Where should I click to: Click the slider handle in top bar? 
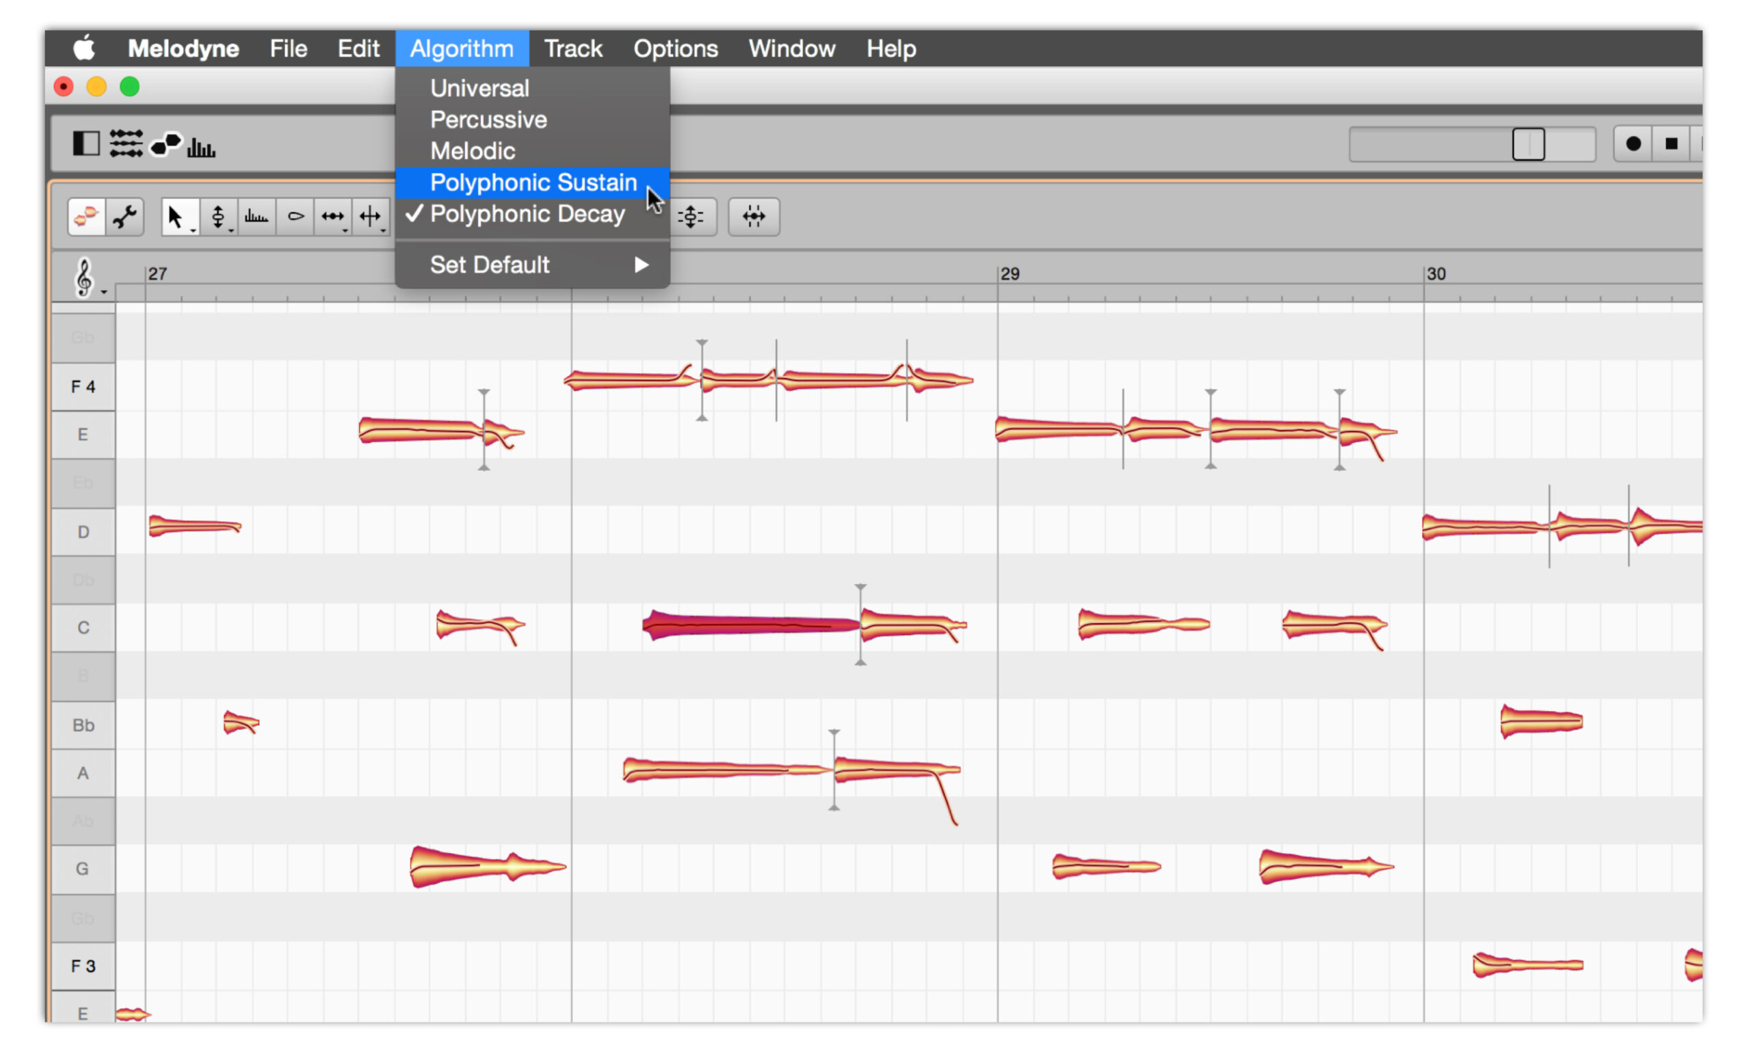click(x=1528, y=144)
